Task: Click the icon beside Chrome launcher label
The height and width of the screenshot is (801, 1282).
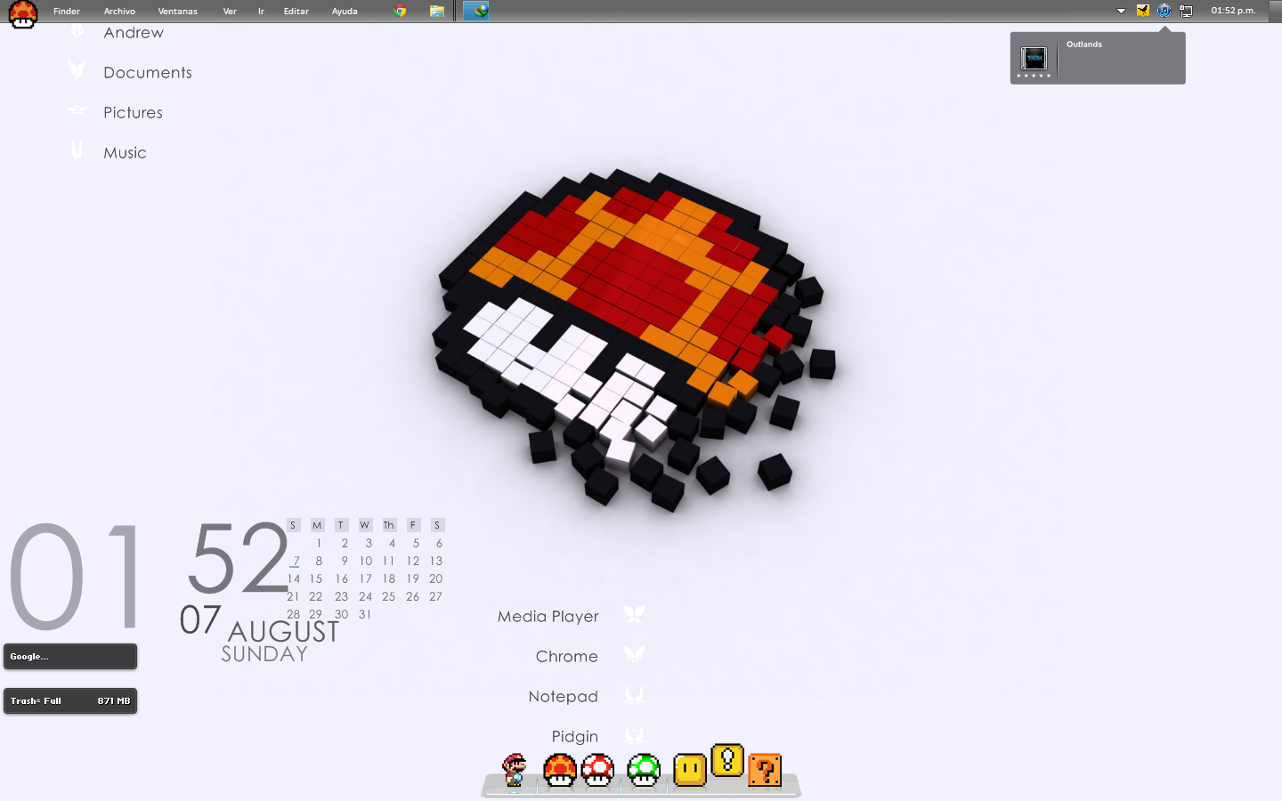Action: click(634, 653)
